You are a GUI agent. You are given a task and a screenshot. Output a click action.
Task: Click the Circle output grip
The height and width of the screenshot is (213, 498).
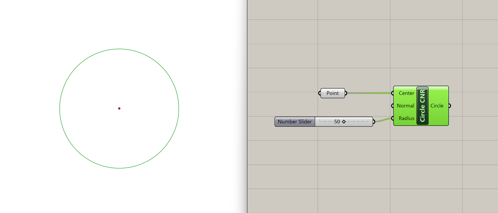450,106
